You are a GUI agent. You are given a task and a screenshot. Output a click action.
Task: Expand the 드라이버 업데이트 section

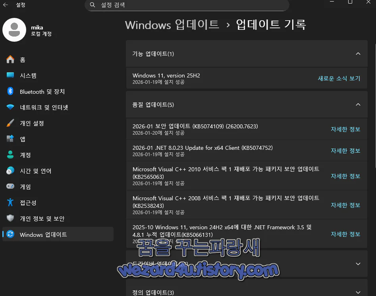359,263
